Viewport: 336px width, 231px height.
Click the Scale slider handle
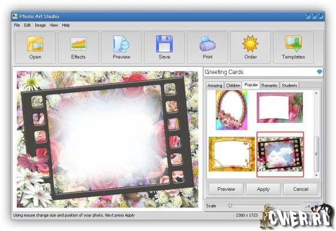pos(230,206)
